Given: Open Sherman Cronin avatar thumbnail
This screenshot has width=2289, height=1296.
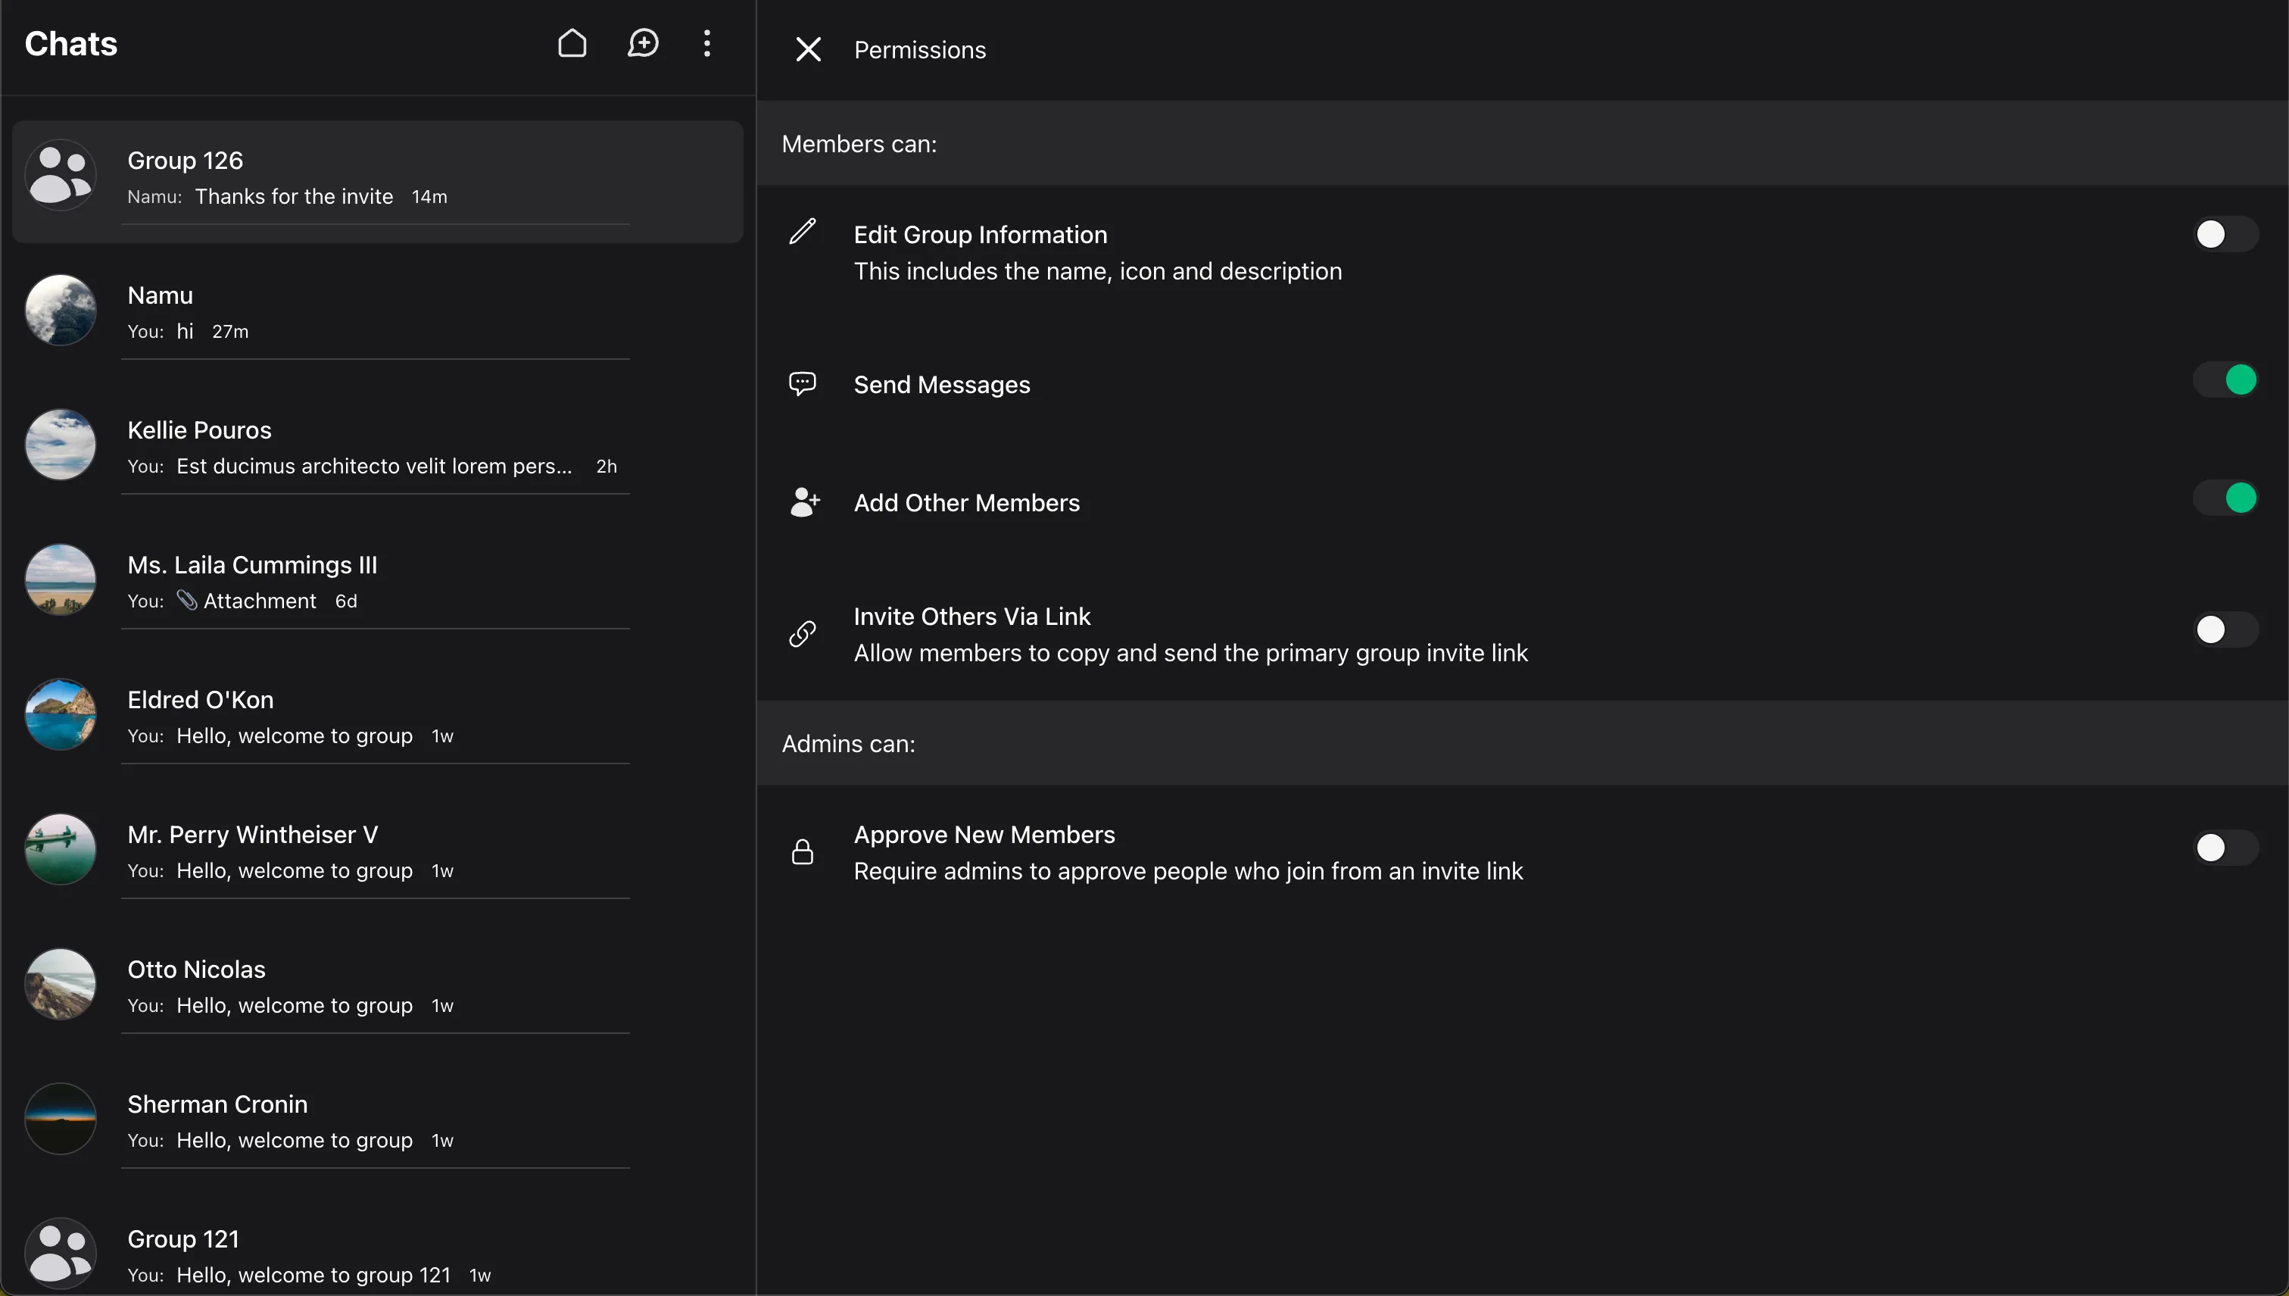Looking at the screenshot, I should 61,1119.
